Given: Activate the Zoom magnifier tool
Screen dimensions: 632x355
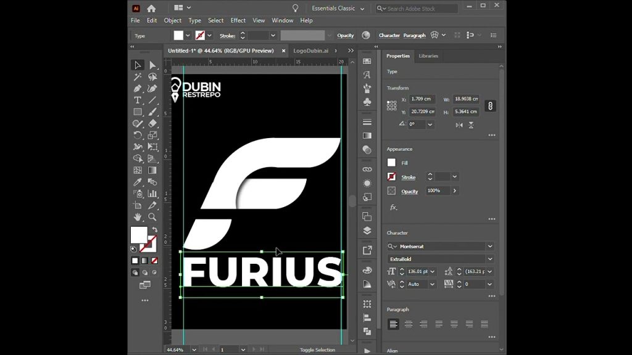Looking at the screenshot, I should pos(152,217).
